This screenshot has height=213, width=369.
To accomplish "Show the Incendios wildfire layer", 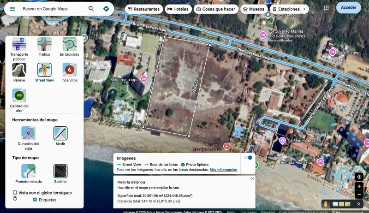I will tap(70, 70).
